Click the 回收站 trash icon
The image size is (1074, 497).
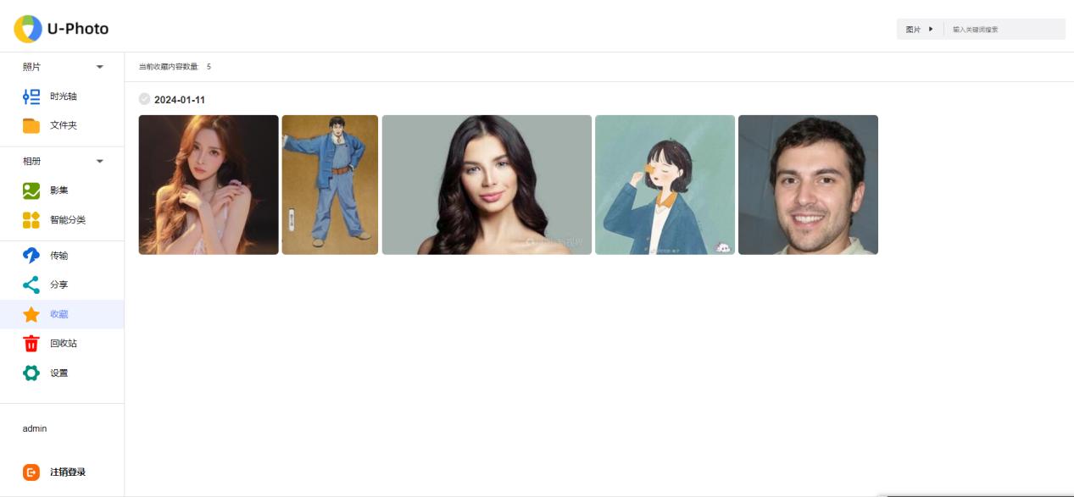[x=31, y=344]
